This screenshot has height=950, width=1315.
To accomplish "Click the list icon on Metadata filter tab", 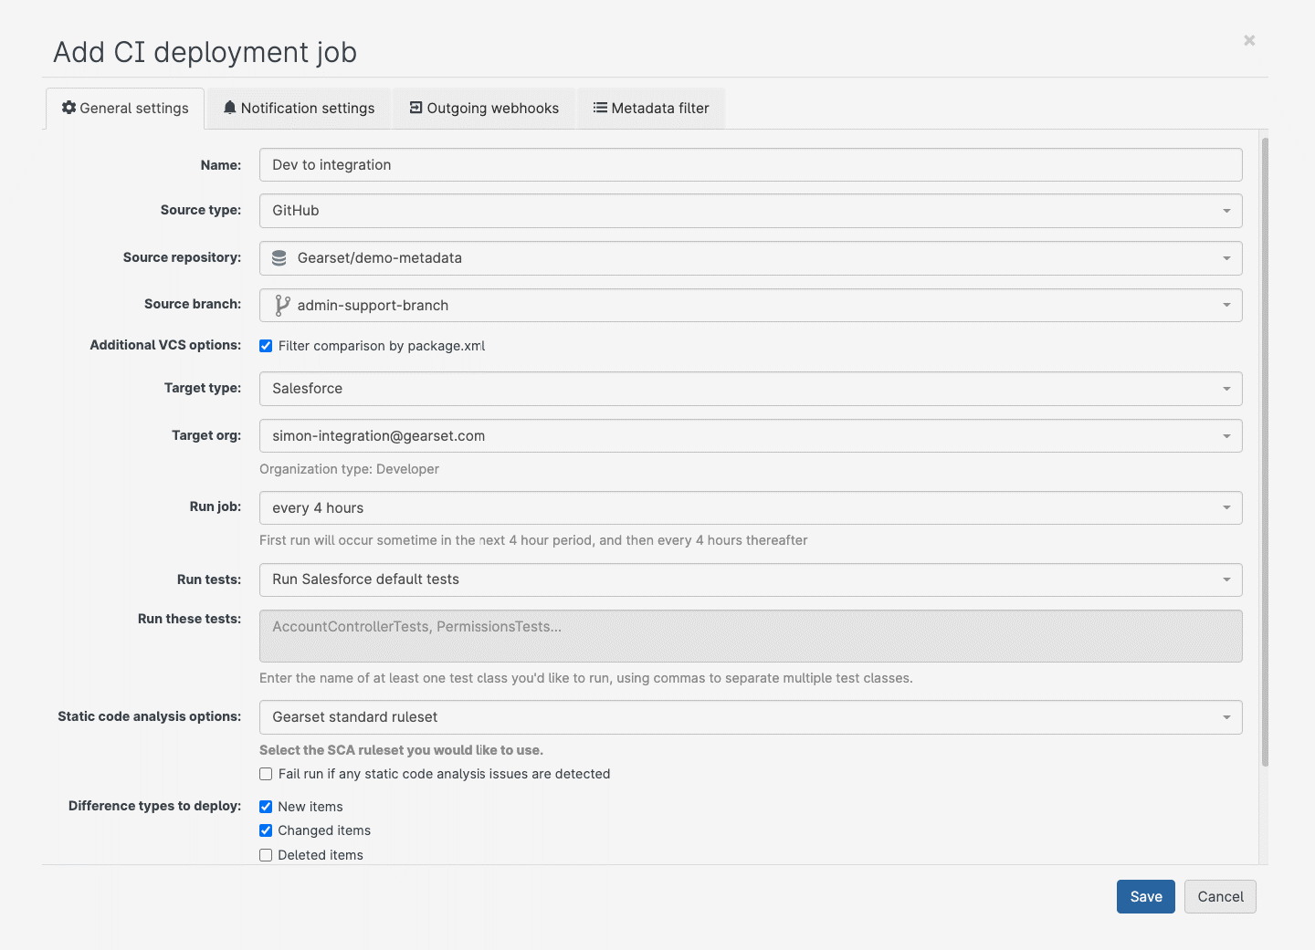I will point(600,108).
